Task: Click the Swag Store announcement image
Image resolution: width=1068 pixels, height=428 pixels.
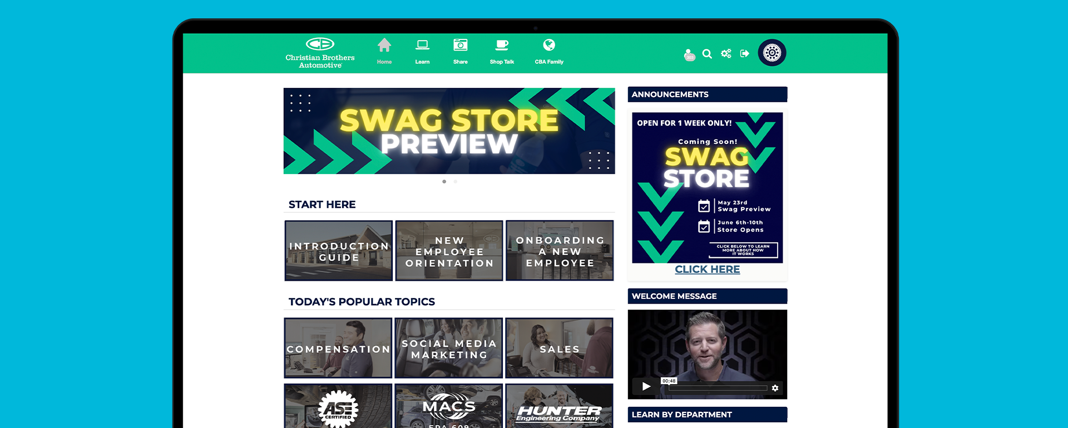Action: 707,188
